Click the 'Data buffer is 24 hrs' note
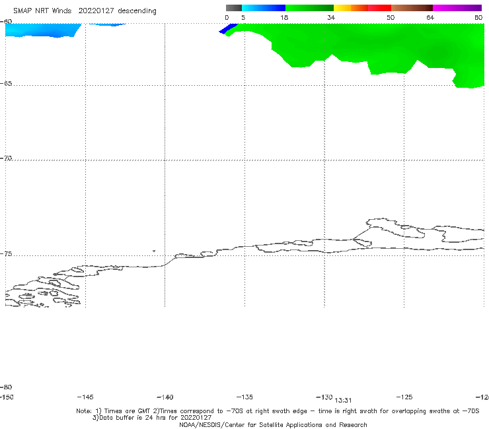The width and height of the screenshot is (489, 429). 152,418
